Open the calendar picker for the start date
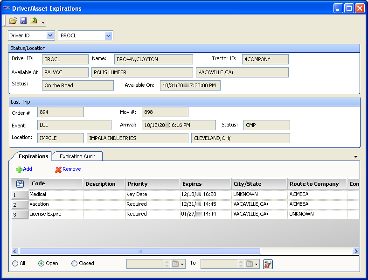The image size is (368, 280). click(179, 264)
